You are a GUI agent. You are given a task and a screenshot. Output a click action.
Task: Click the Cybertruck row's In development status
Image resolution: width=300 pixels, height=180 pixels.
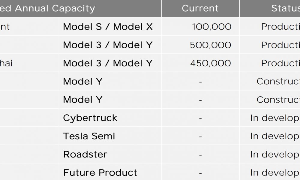[x=275, y=118]
